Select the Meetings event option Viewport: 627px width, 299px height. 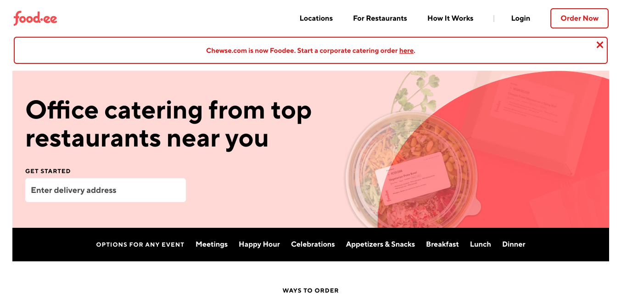[x=212, y=244]
